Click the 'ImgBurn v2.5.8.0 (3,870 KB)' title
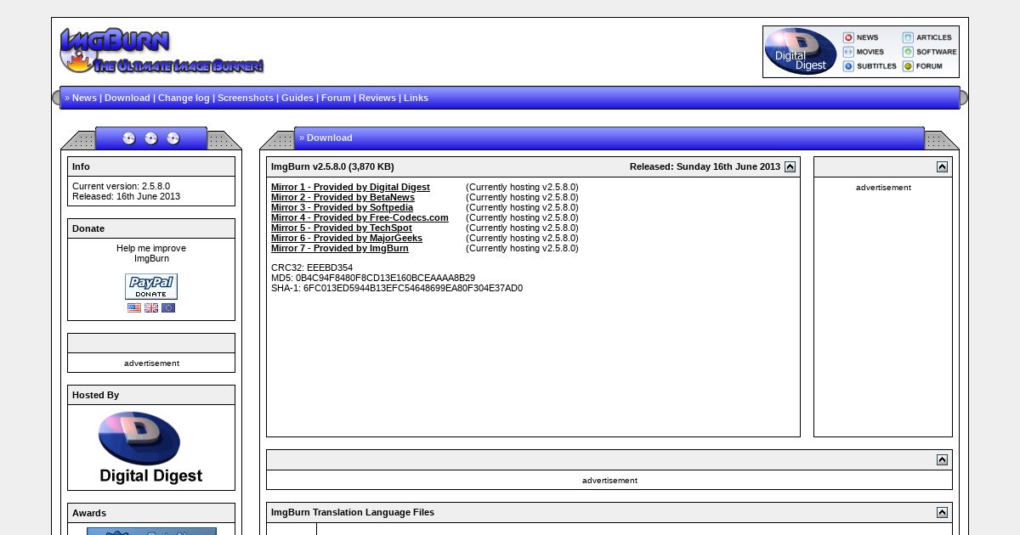This screenshot has height=535, width=1020. (x=332, y=166)
